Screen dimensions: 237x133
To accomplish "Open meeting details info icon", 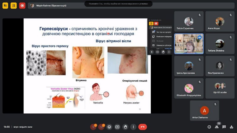I will [x=209, y=127].
